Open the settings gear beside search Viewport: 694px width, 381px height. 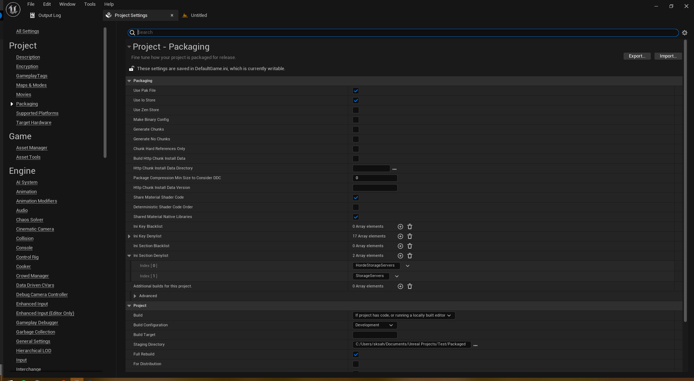click(685, 33)
